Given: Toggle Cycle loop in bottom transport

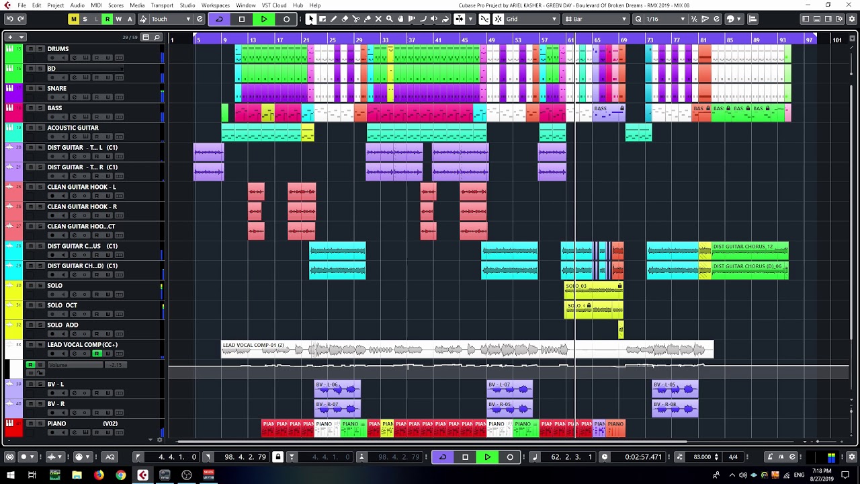Looking at the screenshot, I should click(x=442, y=457).
